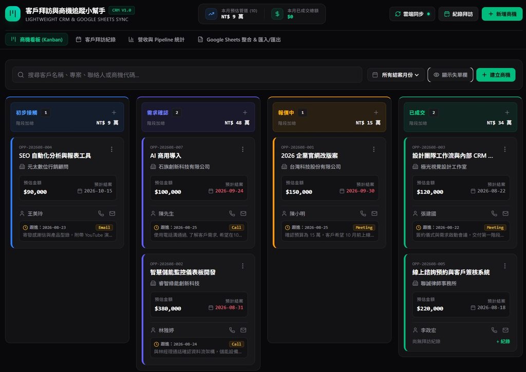
Task: Email contact 王美玲 via envelope icon
Action: point(112,213)
